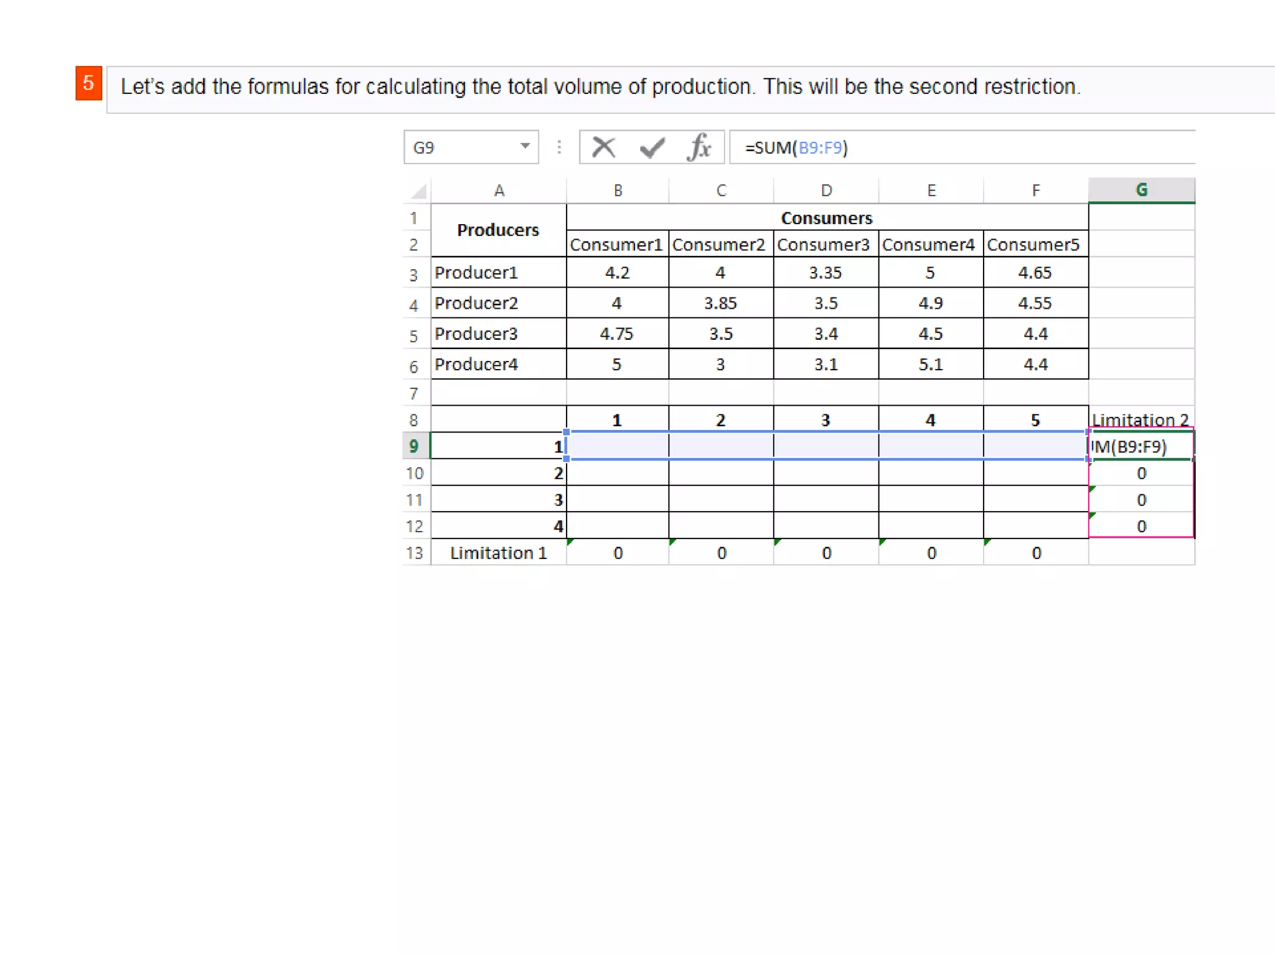Click the Producer4 Consumer4 value 5.1
Screen dimensions: 1275x956
(x=930, y=364)
